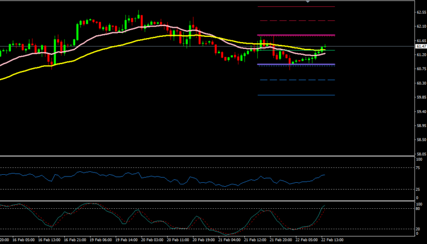This screenshot has width=427, height=244.
Task: Select the thick magenta resistance line
Action: coord(296,35)
